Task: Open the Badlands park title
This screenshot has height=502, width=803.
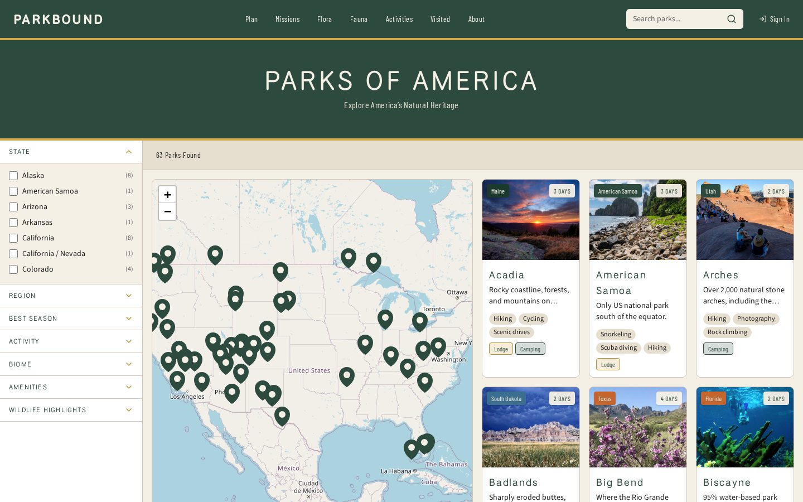Action: pyautogui.click(x=513, y=482)
